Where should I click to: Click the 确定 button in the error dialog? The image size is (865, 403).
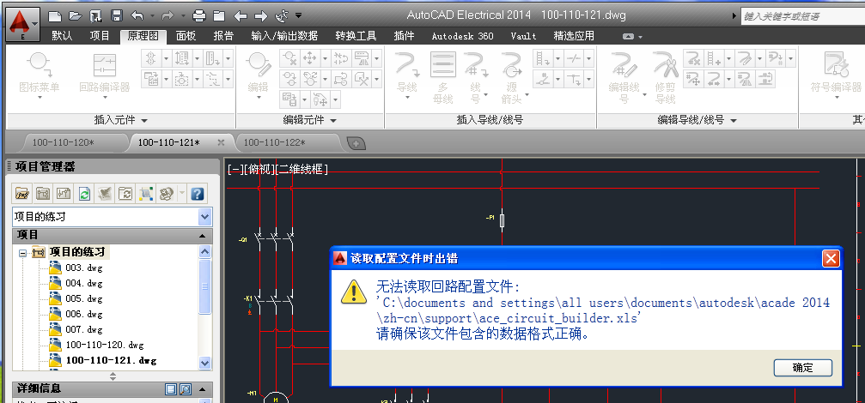tap(802, 367)
